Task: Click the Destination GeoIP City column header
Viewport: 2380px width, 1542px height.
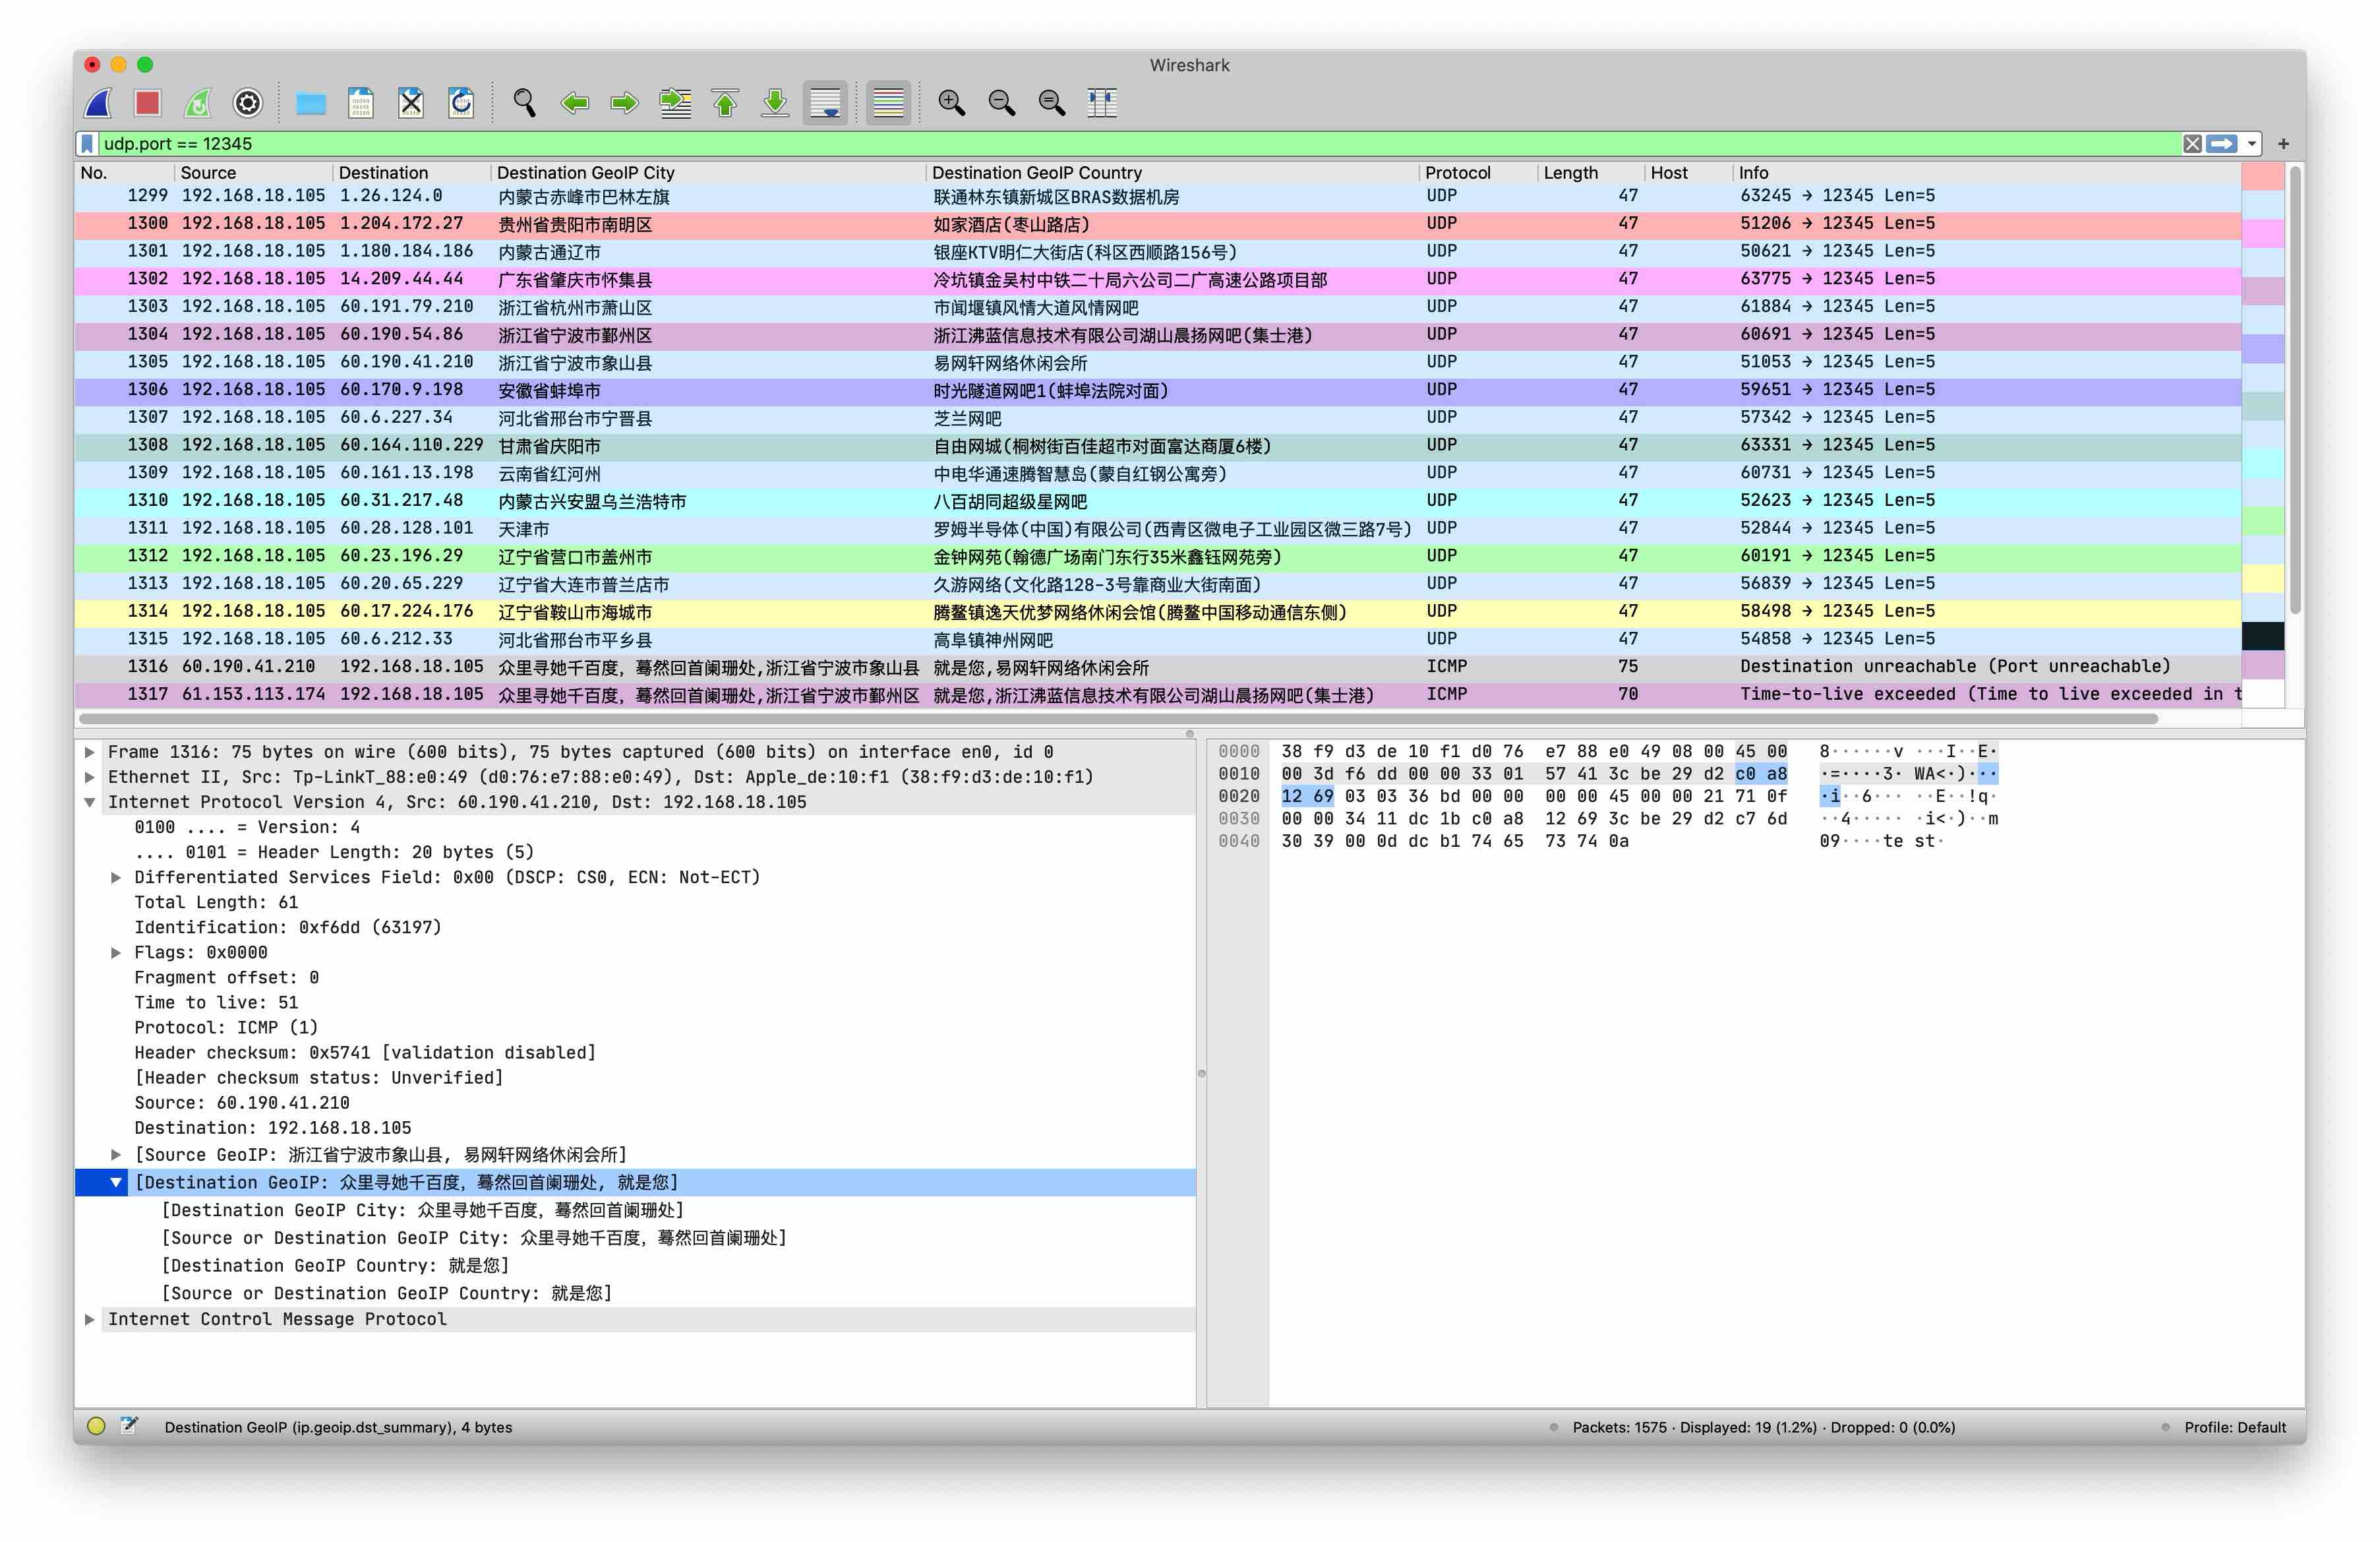Action: [x=585, y=173]
